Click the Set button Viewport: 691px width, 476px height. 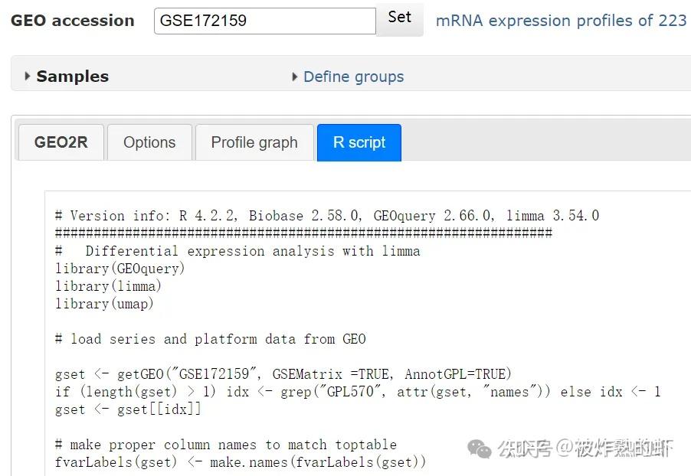[x=400, y=19]
